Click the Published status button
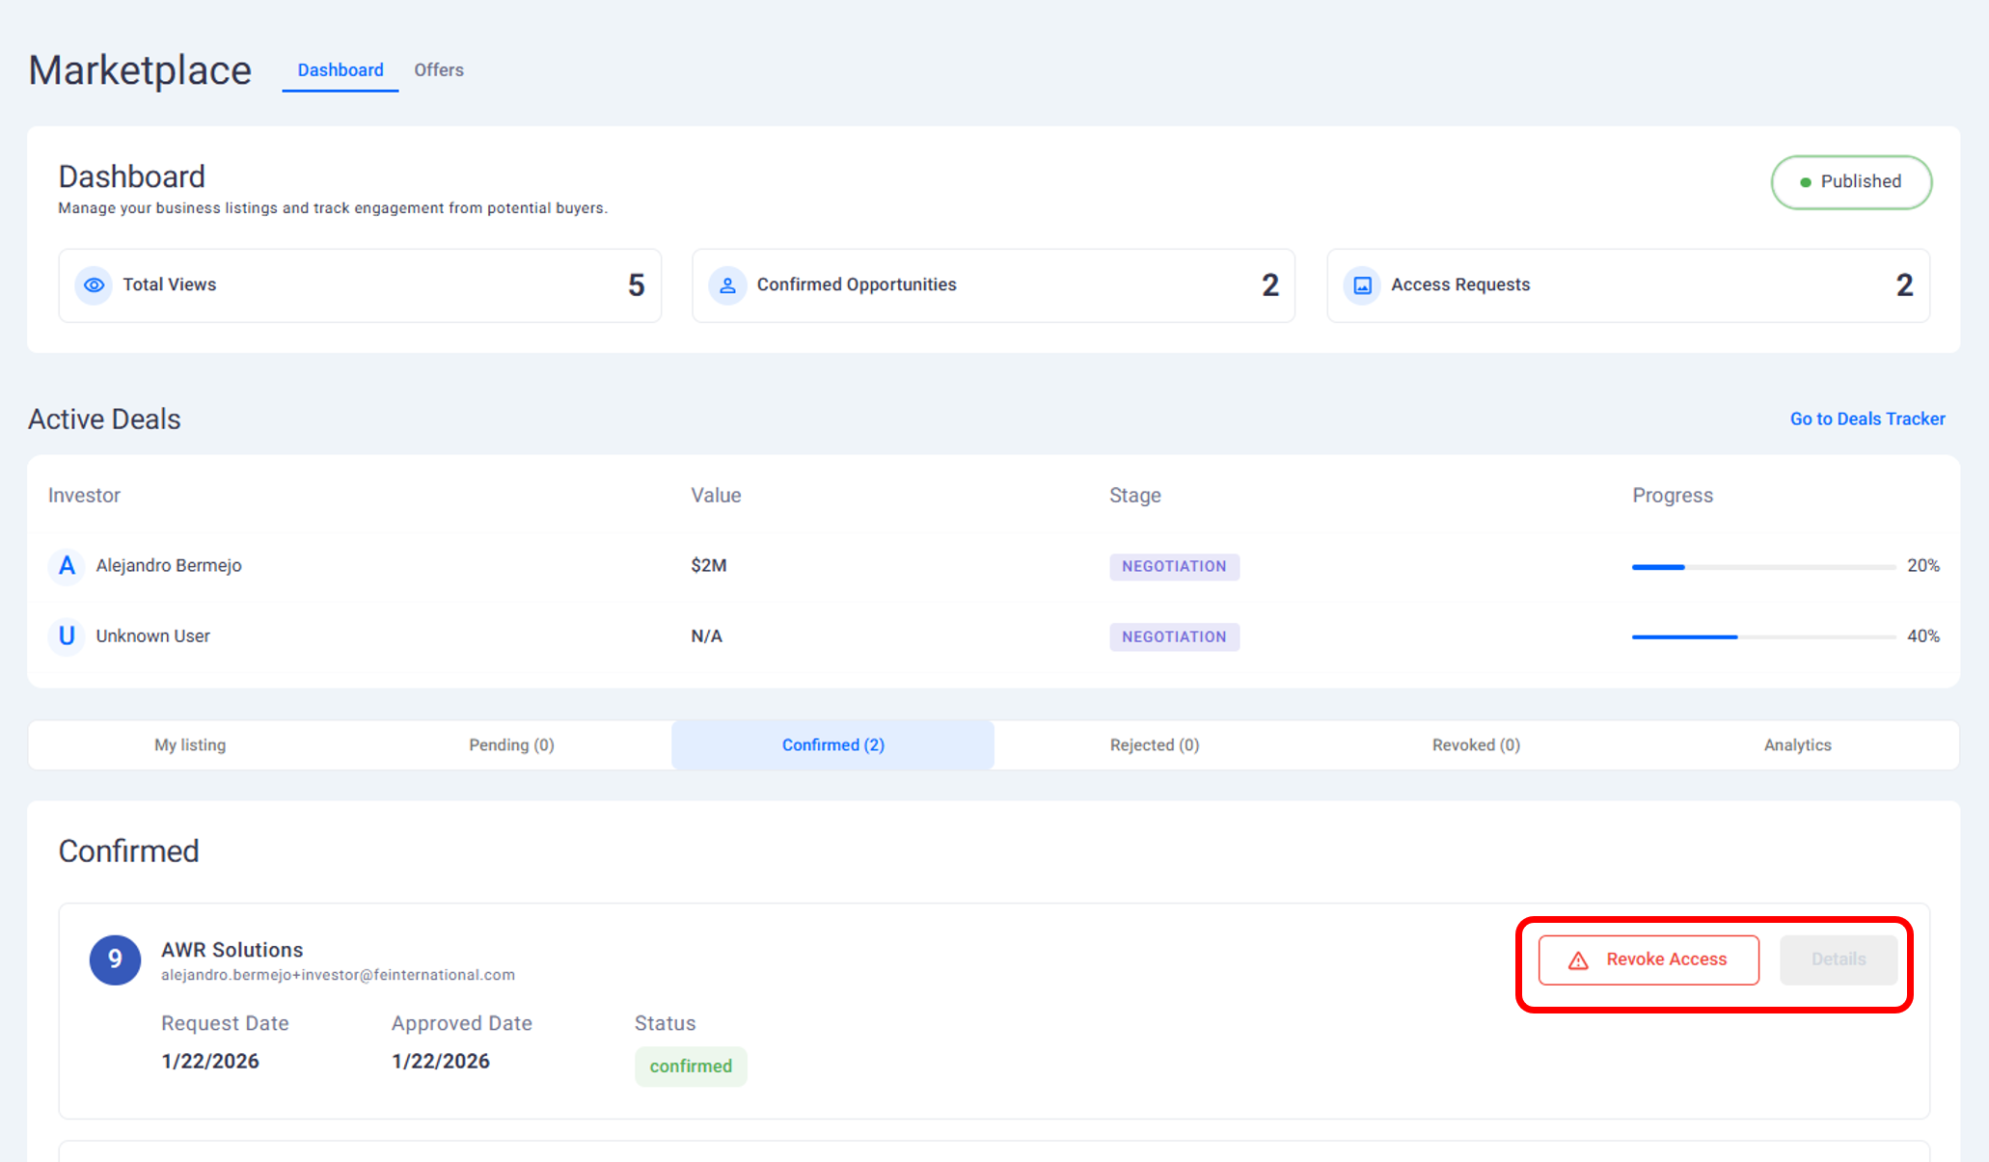Screen dimensions: 1989x1162 click(1851, 182)
